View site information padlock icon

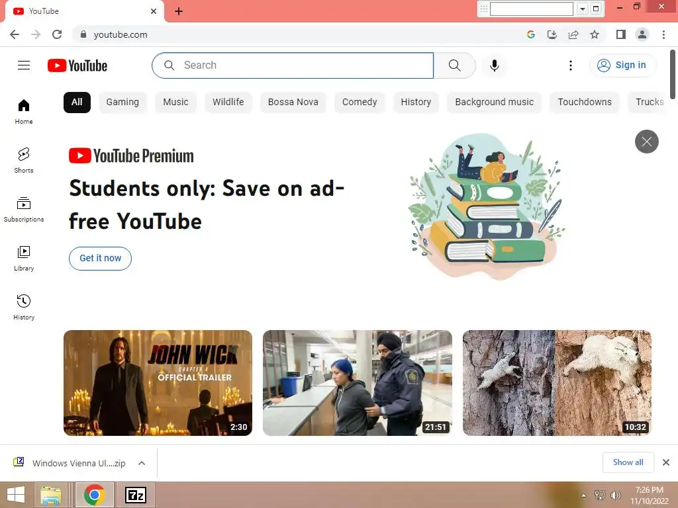point(83,34)
